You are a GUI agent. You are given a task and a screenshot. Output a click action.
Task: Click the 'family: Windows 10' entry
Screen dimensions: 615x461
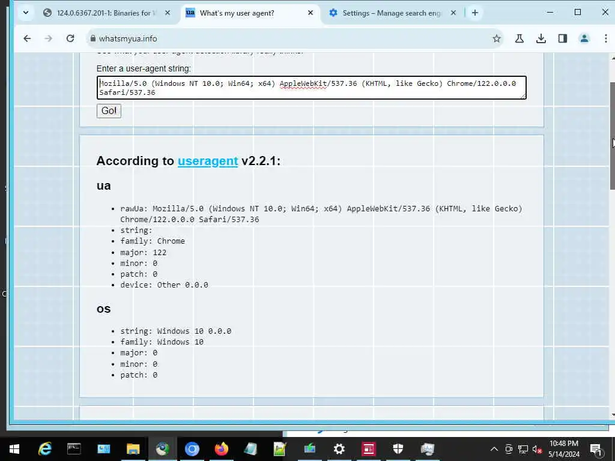coord(162,342)
